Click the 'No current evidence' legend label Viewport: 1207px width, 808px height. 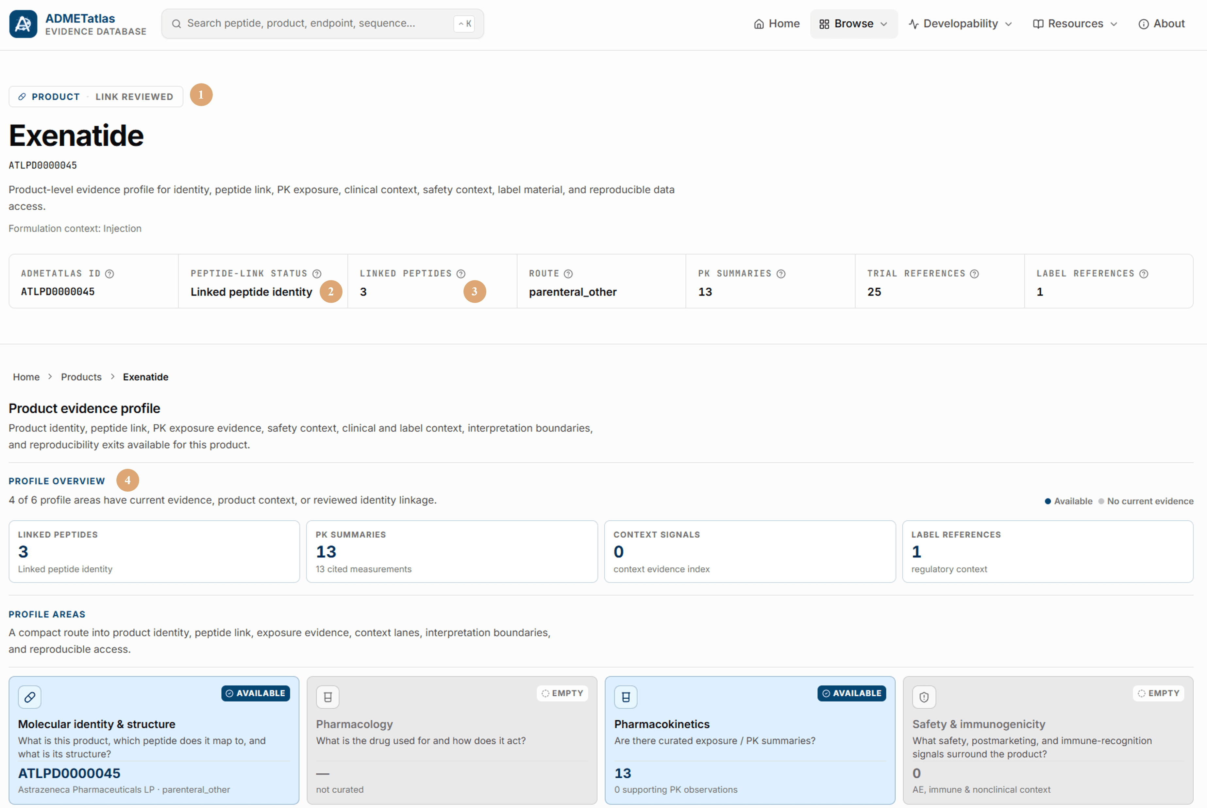(x=1146, y=501)
